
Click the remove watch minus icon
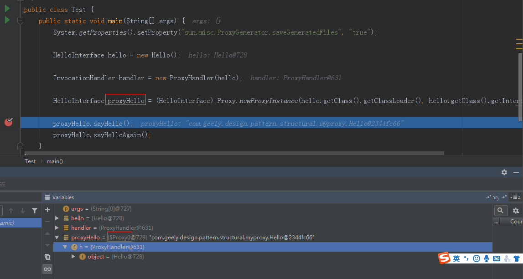[47, 222]
